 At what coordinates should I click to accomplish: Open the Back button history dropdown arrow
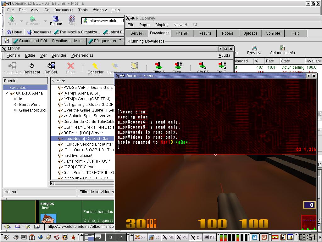pyautogui.click(x=21, y=21)
